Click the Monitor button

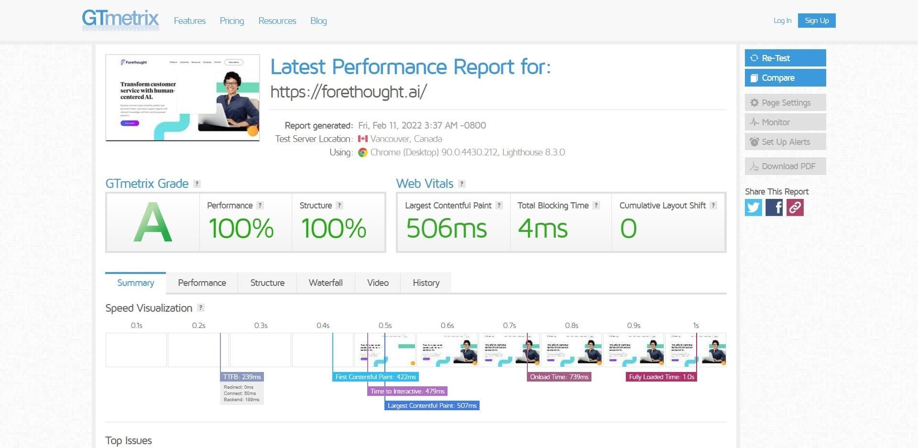tap(785, 122)
